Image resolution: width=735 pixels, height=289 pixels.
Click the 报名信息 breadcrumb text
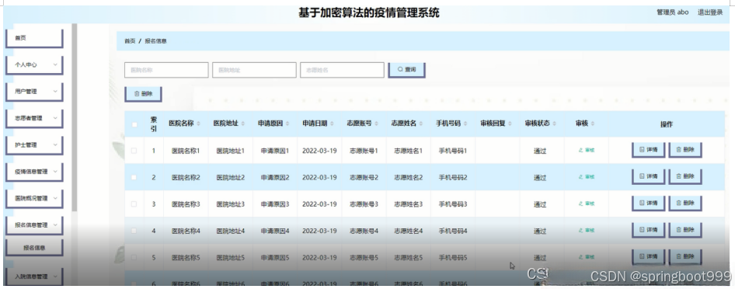155,41
